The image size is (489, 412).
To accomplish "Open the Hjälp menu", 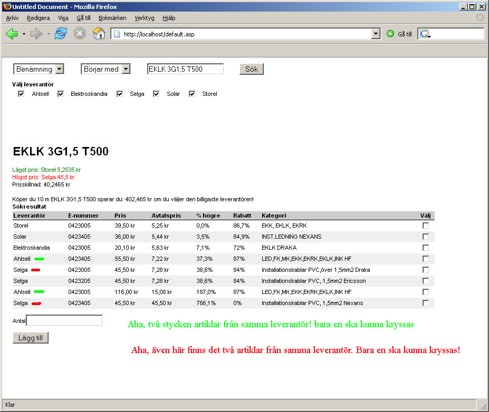I will point(169,18).
